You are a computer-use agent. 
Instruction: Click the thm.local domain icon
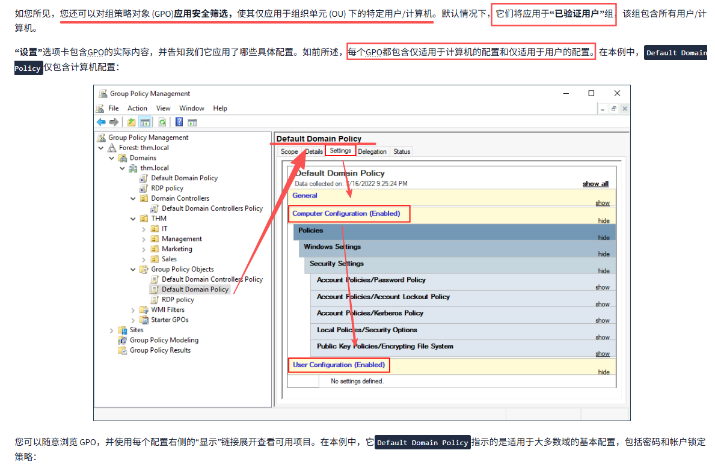click(x=133, y=168)
